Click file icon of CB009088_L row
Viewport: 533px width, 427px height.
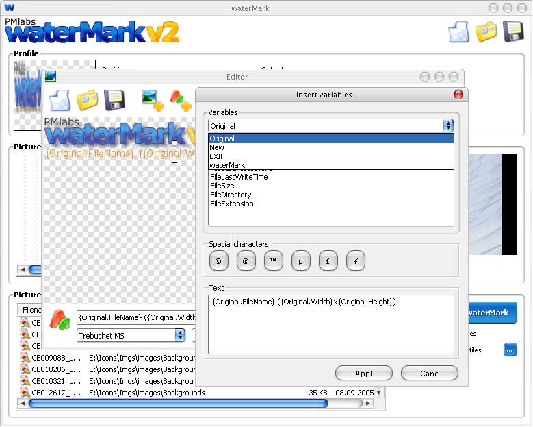(25, 358)
